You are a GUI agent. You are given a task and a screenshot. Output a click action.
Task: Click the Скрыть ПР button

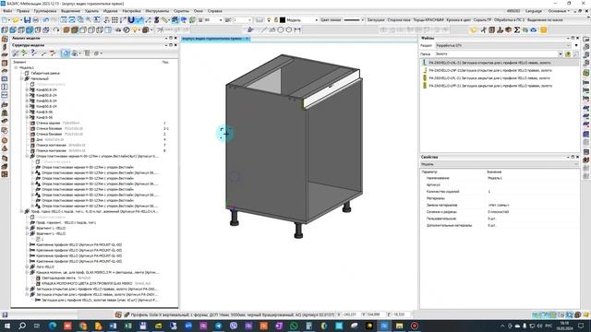point(482,20)
